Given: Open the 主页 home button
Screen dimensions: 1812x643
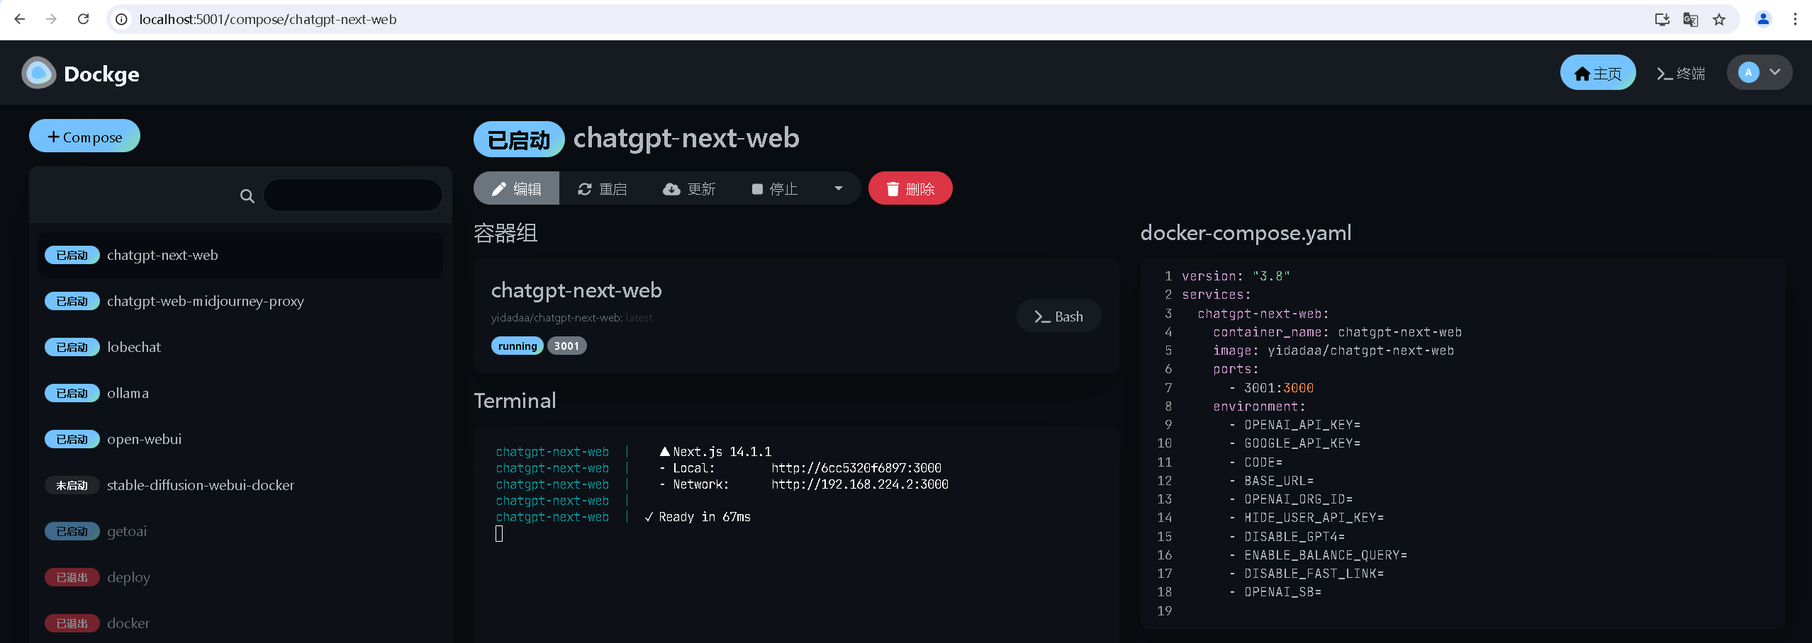Looking at the screenshot, I should [x=1598, y=73].
